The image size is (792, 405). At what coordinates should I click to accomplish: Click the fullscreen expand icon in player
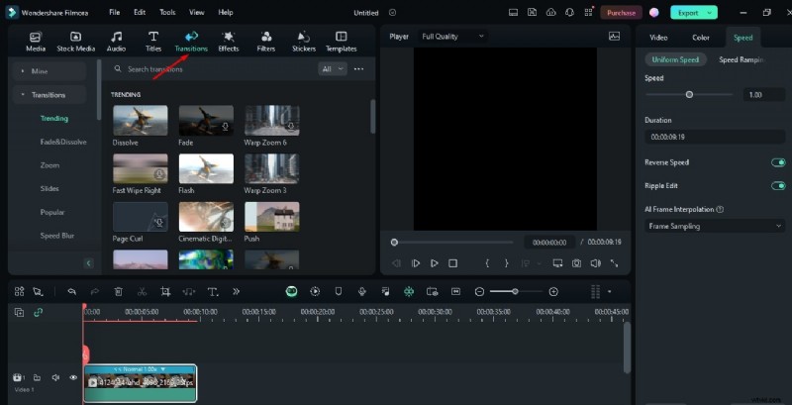coord(614,263)
